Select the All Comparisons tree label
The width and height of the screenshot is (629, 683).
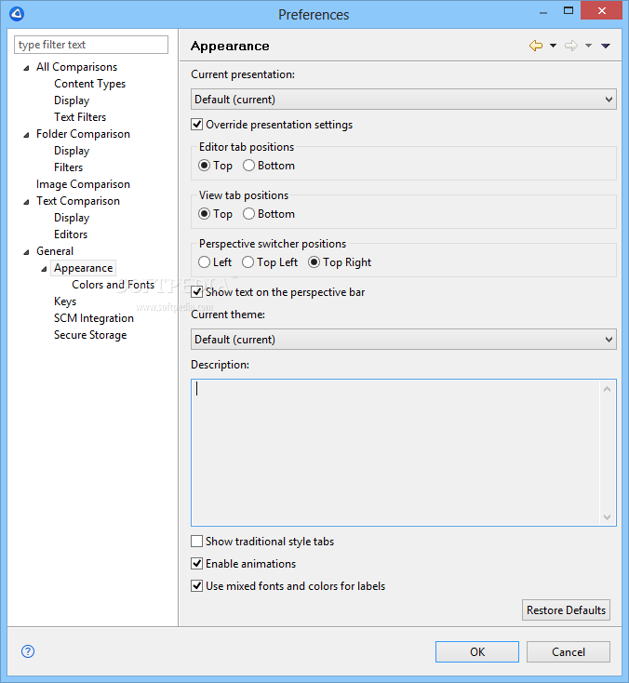pos(76,67)
